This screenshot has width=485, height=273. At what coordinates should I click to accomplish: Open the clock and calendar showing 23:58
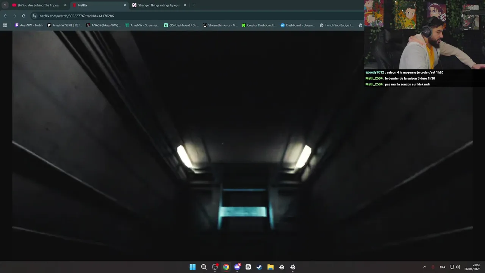472,267
